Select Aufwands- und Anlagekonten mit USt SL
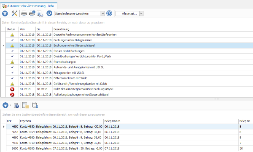 [78, 67]
